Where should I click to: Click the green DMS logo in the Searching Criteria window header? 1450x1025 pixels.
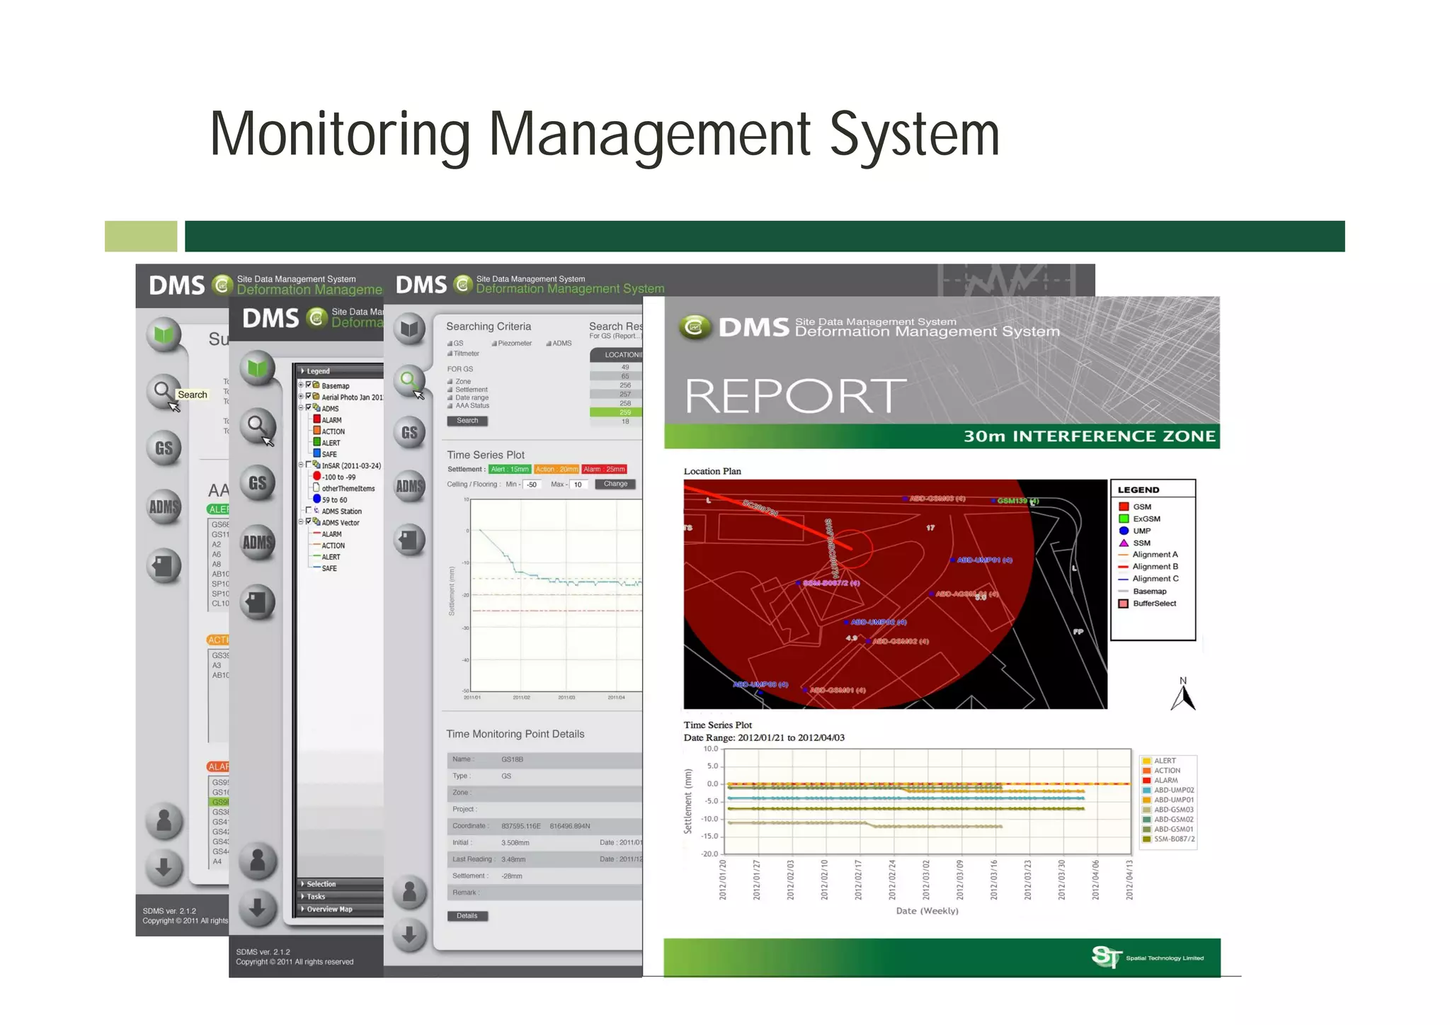[463, 284]
